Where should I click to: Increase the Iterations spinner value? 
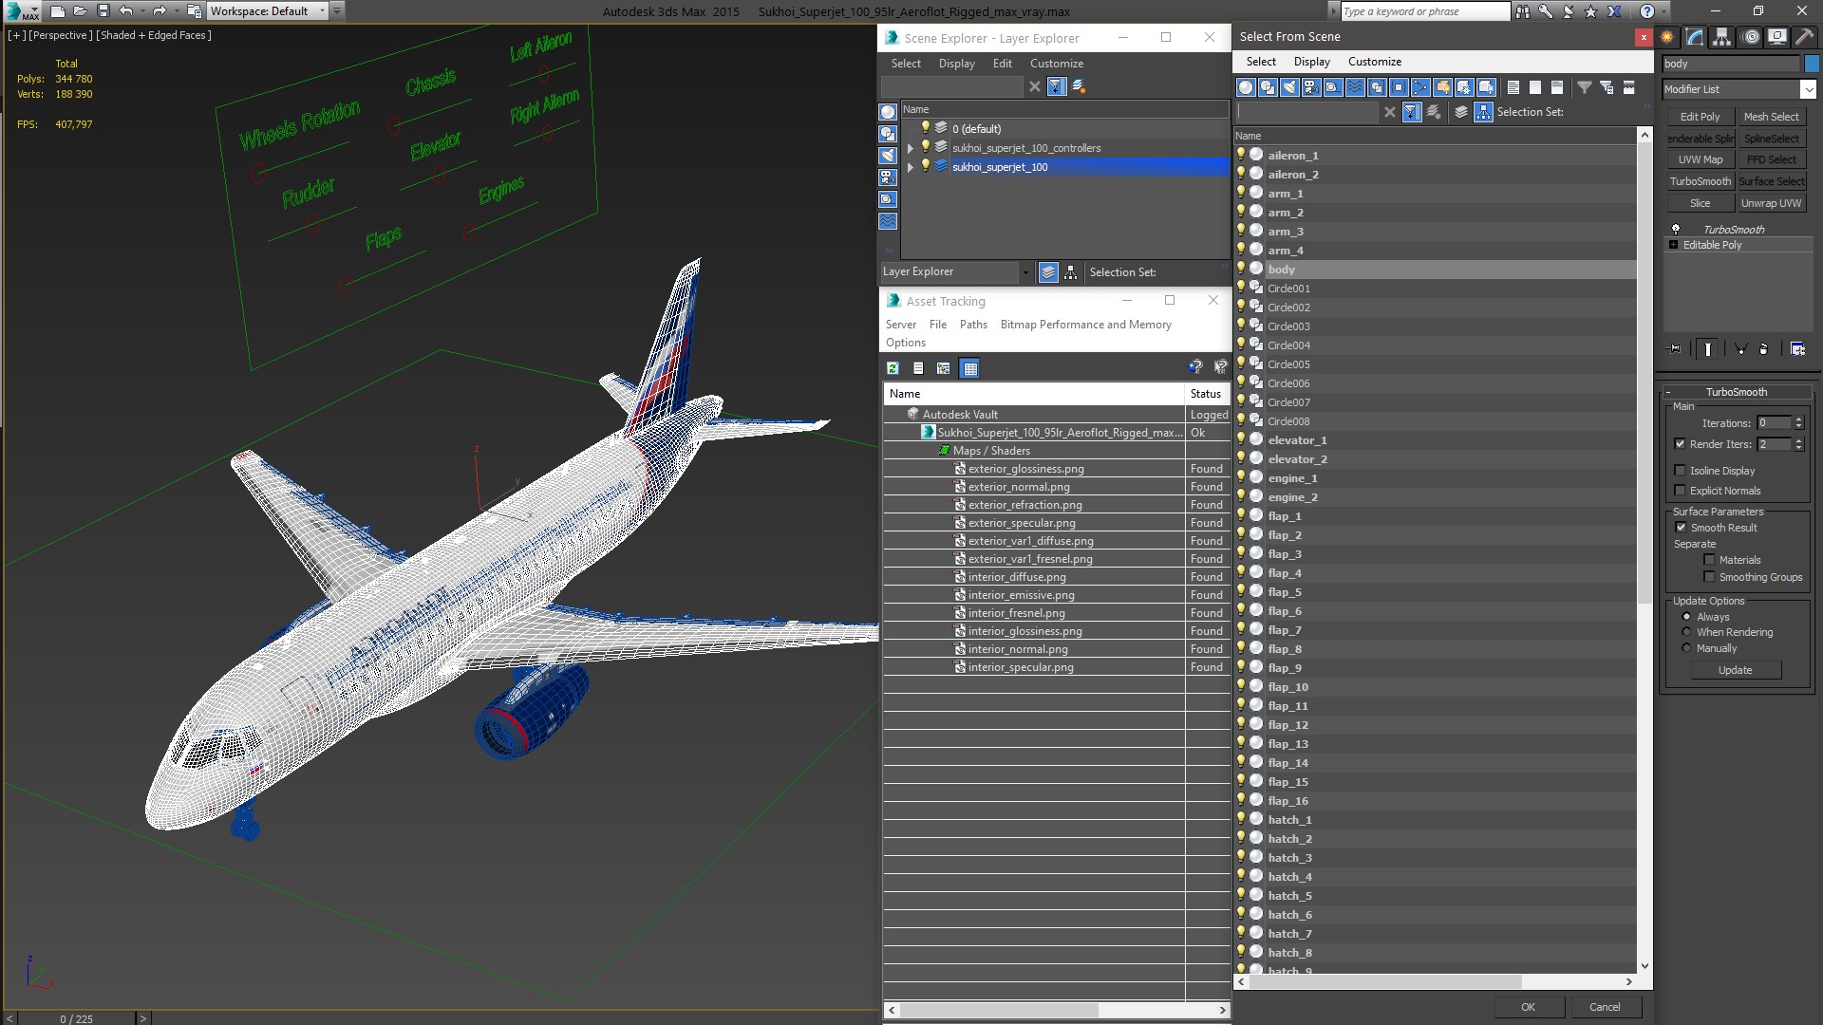click(1798, 419)
